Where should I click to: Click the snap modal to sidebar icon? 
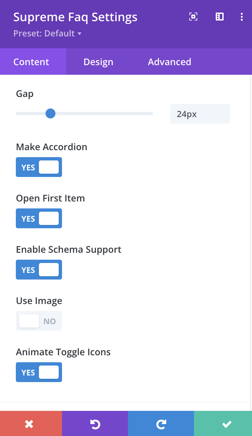220,17
